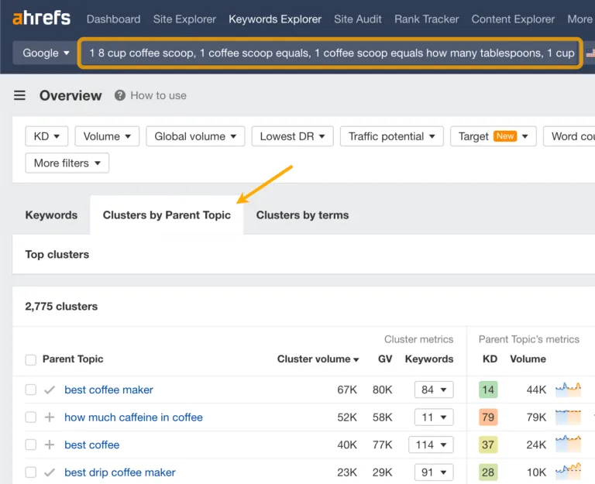595x484 pixels.
Task: Click plus icon beside how much caffeine in coffee
Action: coord(50,417)
